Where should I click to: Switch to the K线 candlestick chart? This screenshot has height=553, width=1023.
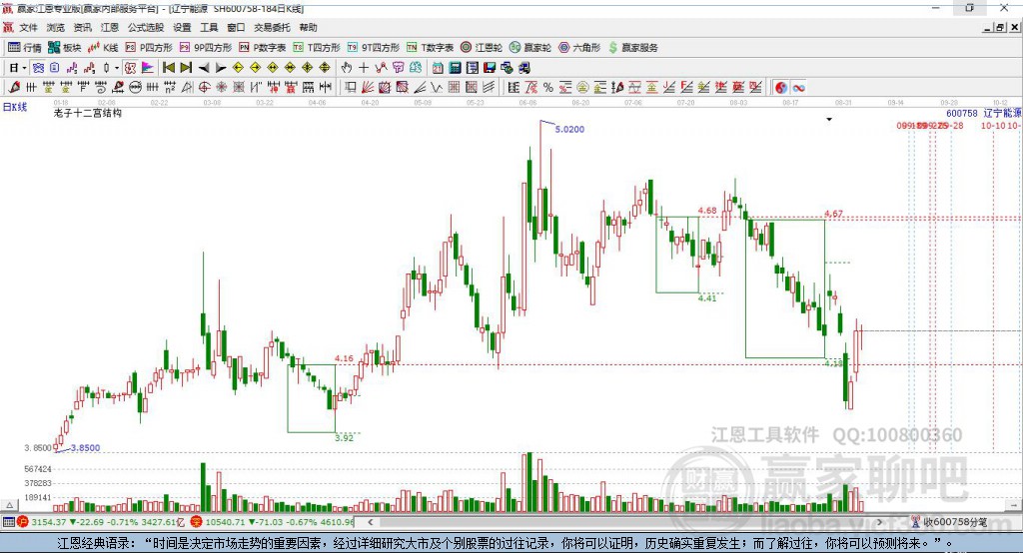103,48
